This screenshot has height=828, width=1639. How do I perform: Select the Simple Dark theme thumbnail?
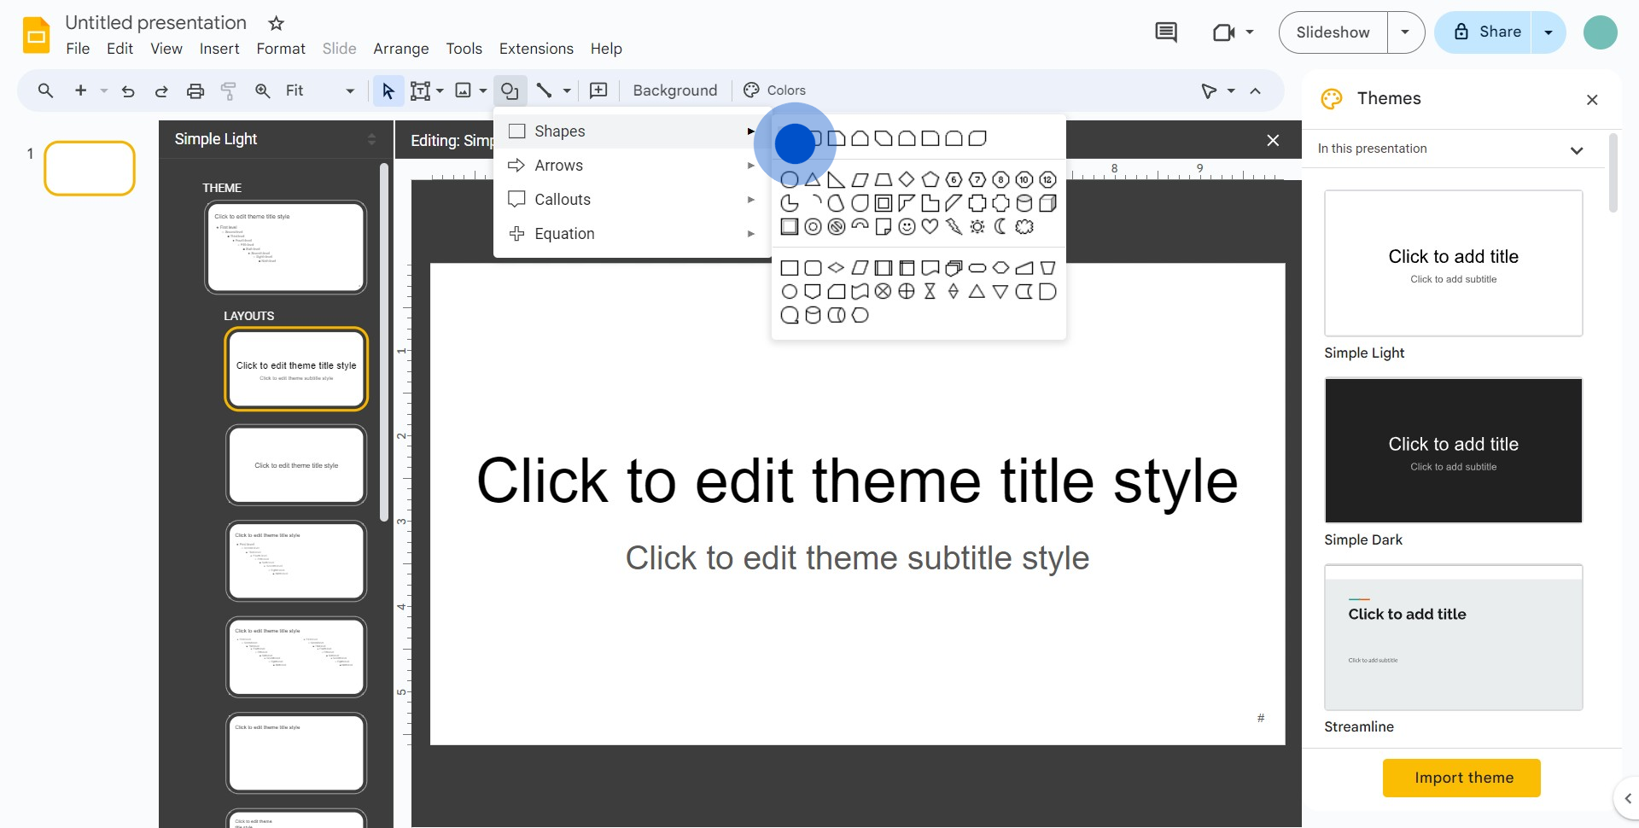pyautogui.click(x=1453, y=451)
